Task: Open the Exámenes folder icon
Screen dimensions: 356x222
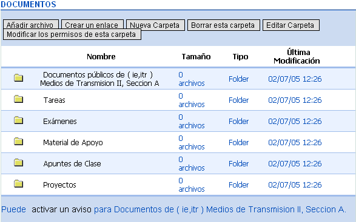Action: [18, 120]
